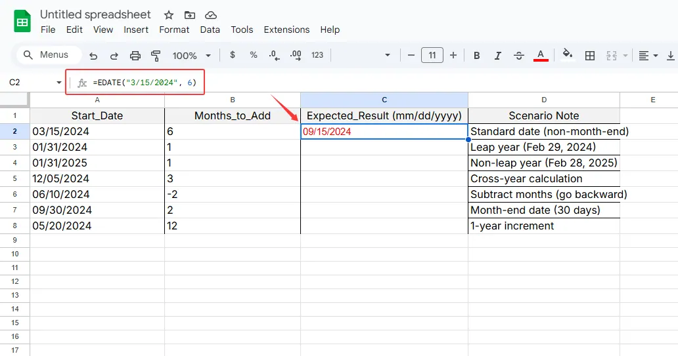
Task: Toggle bold formatting
Action: point(477,56)
